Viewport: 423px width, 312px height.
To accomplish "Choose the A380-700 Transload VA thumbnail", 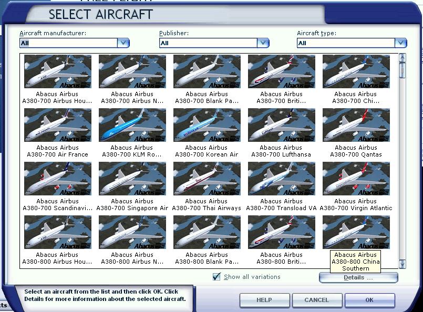I will tap(282, 179).
